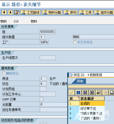Cancel status popup with X icon
The image size is (114, 124).
(x=78, y=93)
